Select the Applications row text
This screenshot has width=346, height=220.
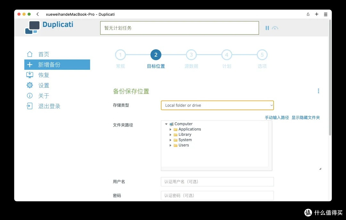point(190,129)
